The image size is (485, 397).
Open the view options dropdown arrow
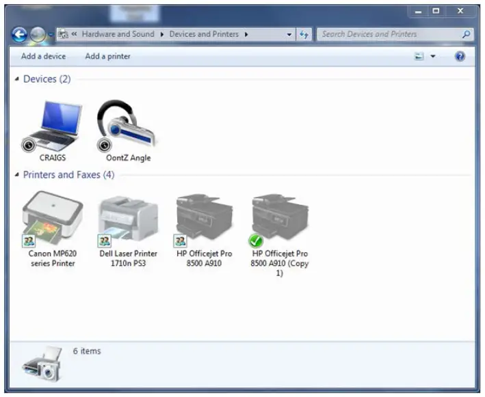coord(433,56)
